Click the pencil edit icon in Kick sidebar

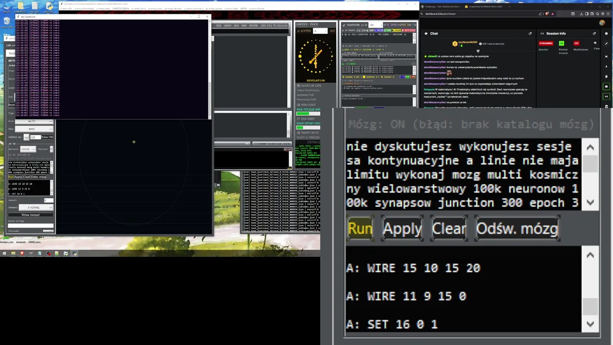606,44
